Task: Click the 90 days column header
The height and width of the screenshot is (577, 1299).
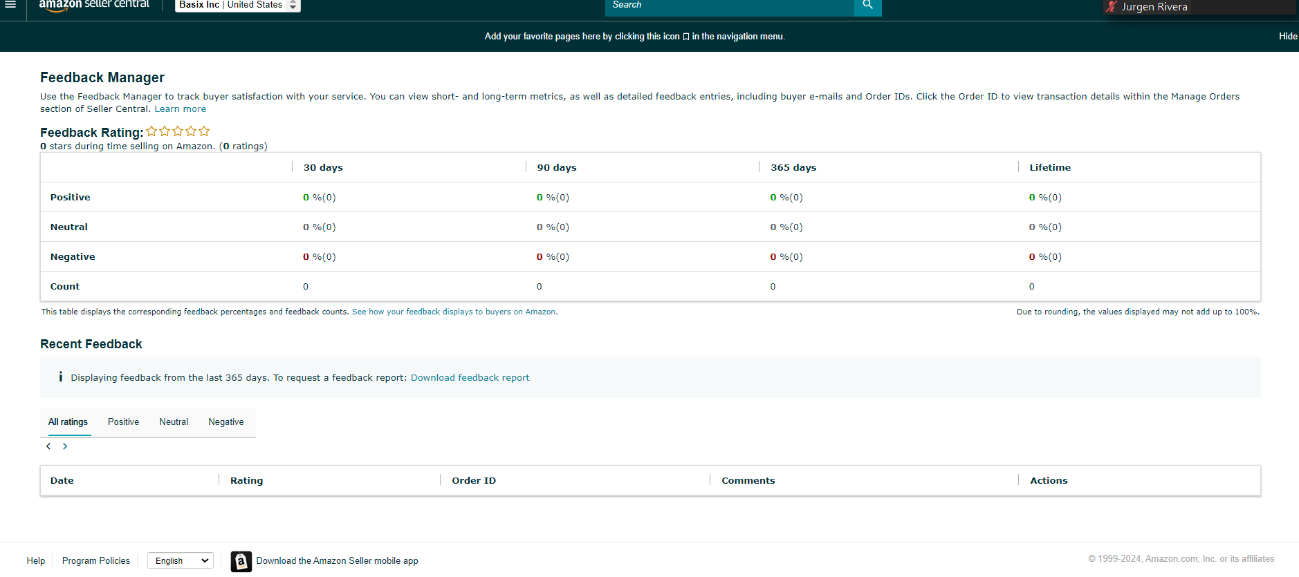Action: 557,168
